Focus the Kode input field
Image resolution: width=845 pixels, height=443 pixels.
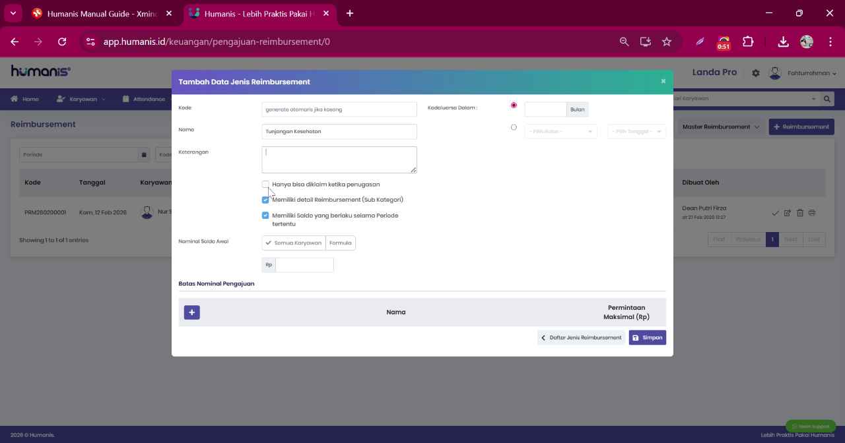tap(339, 109)
